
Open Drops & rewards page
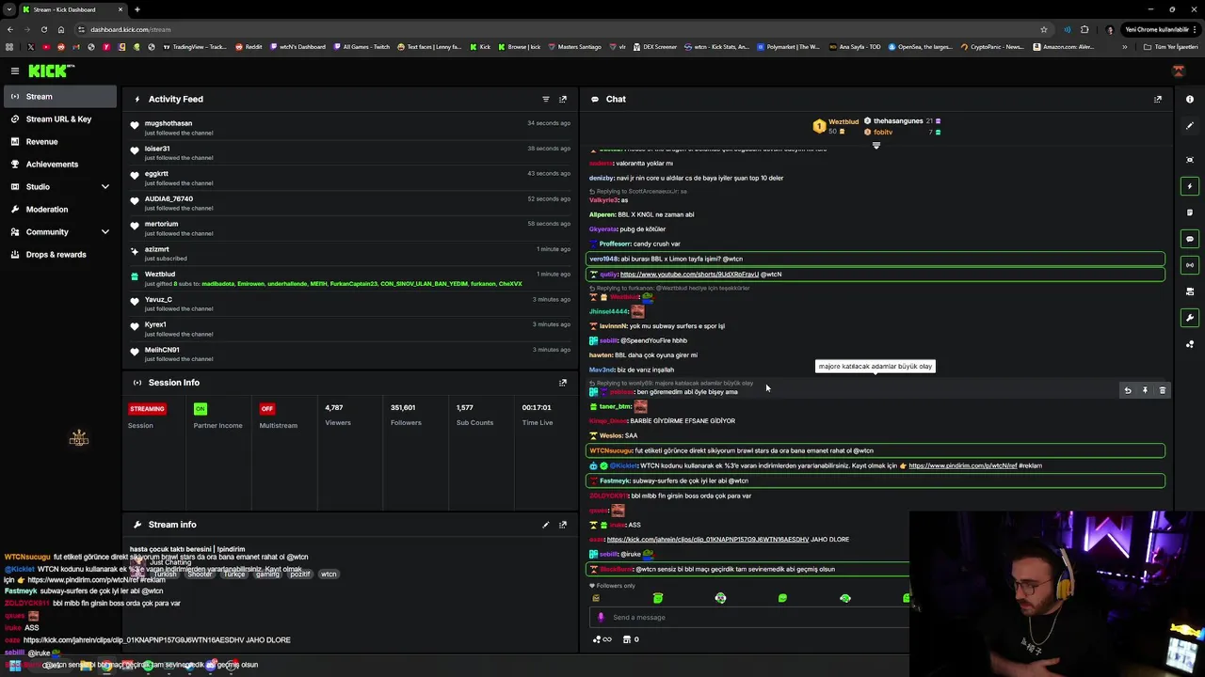pyautogui.click(x=58, y=255)
